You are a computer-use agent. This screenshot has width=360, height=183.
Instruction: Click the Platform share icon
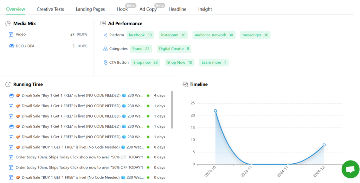105,35
